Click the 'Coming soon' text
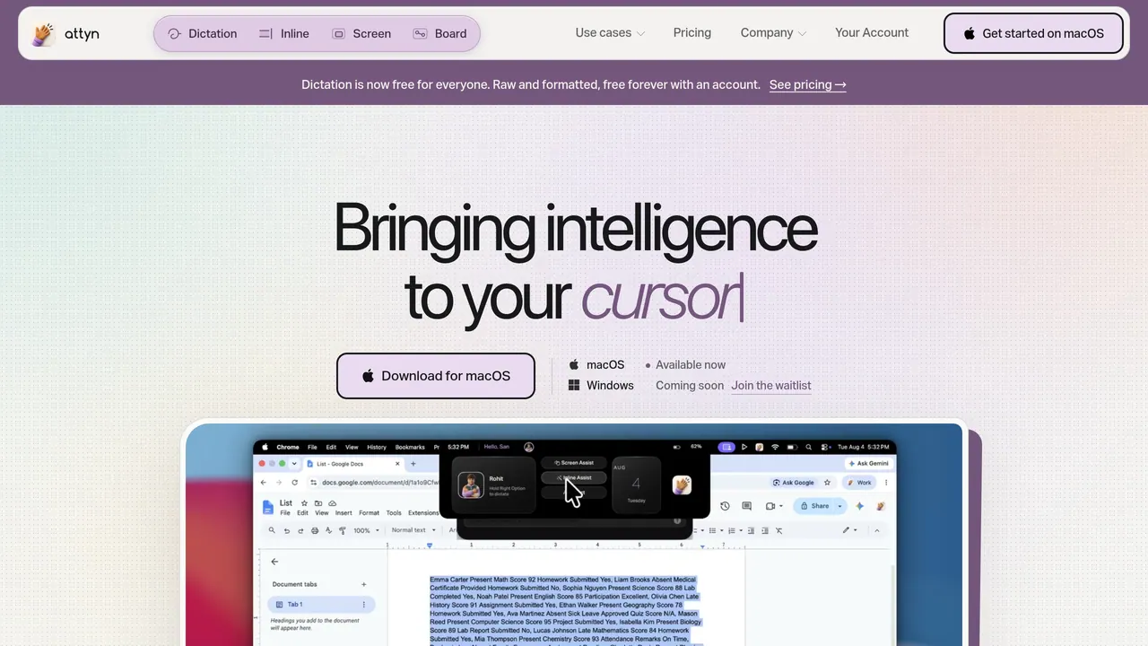Image resolution: width=1148 pixels, height=646 pixels. [690, 386]
